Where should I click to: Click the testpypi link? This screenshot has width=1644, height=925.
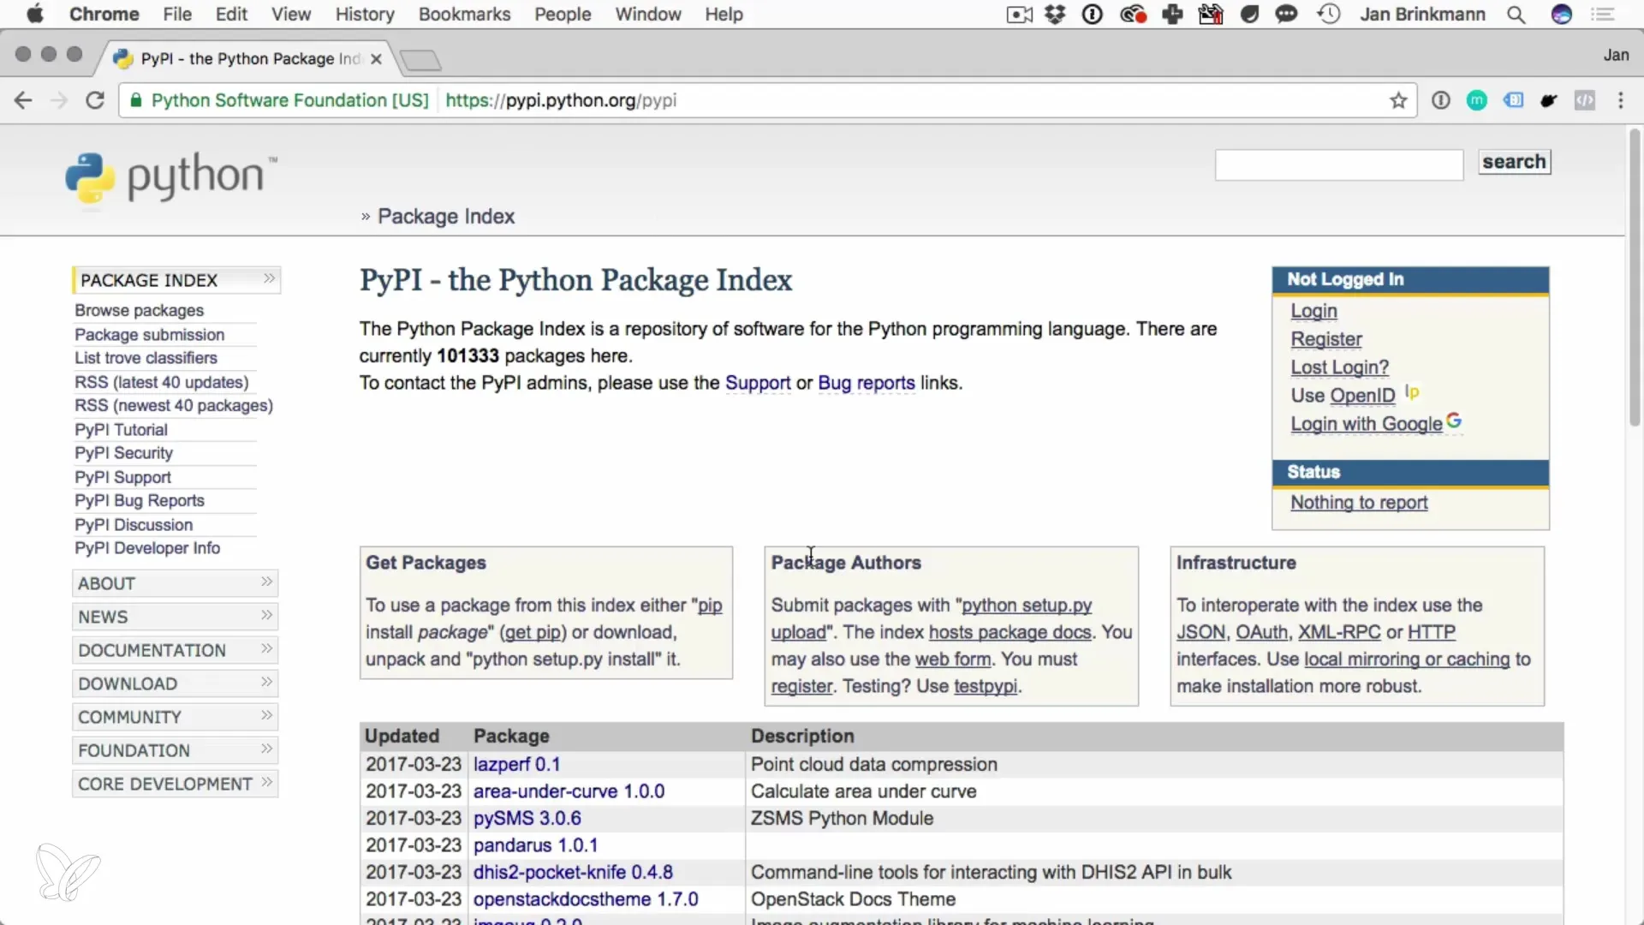coord(986,686)
